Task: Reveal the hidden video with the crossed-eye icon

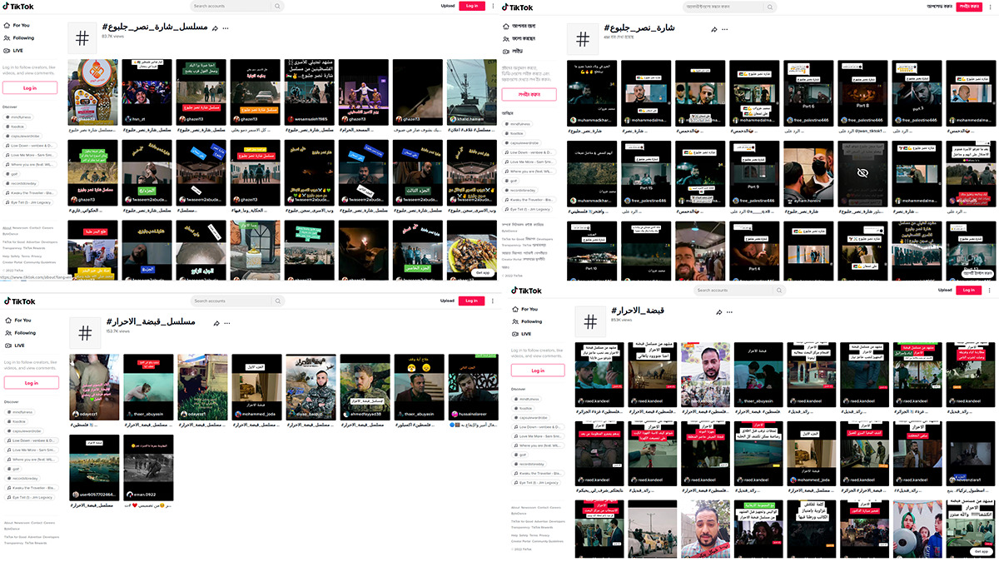Action: [864, 175]
